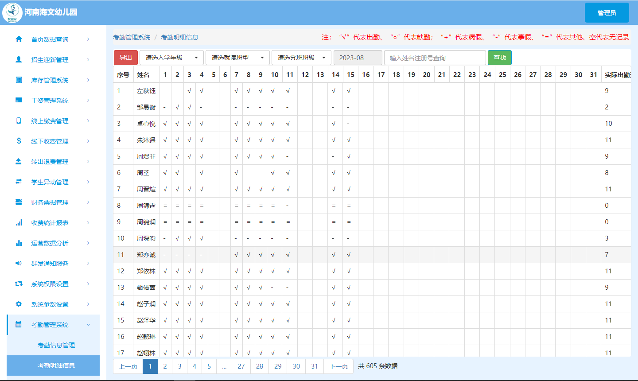Click the dollar sign icon for 线下收费管理
638x381 pixels.
tap(19, 141)
